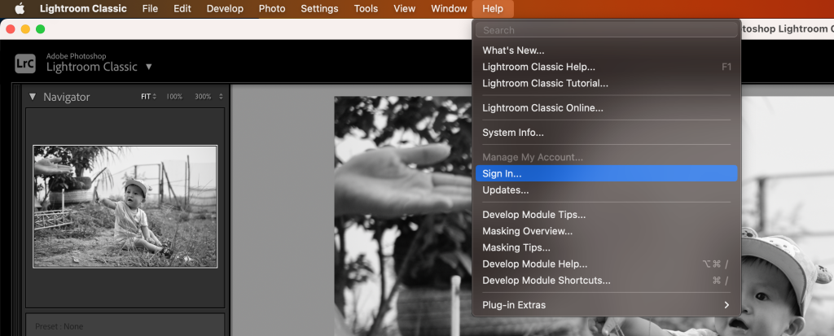Select Lightroom Classic Help... menu item
This screenshot has height=336, width=834.
tap(606, 67)
